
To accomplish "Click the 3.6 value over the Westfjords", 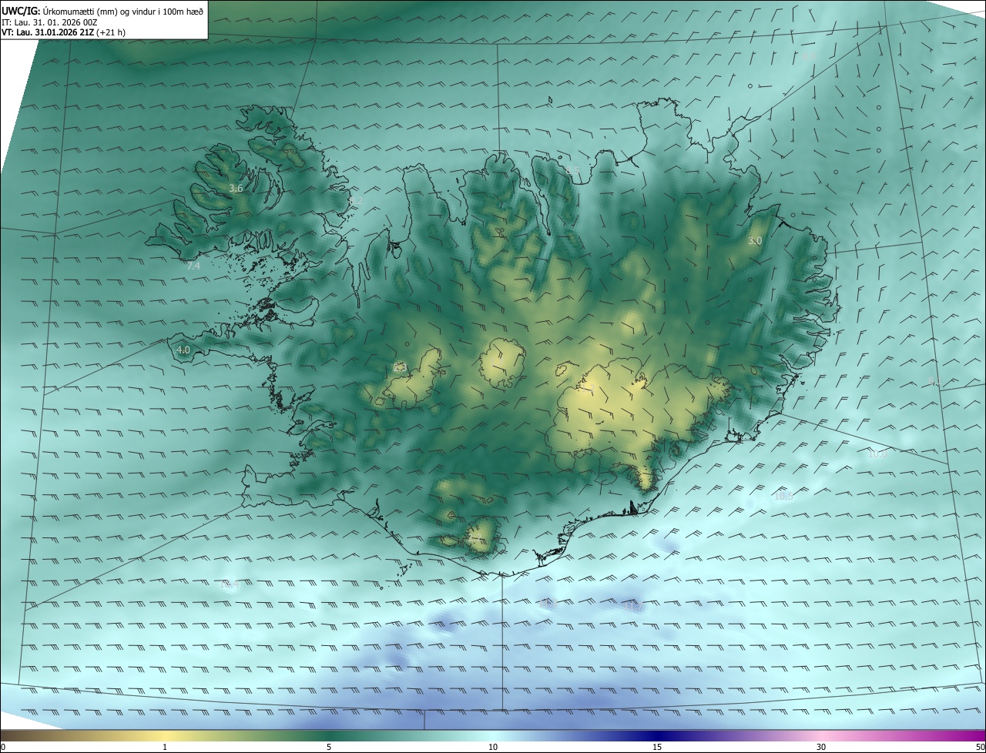I will (236, 189).
